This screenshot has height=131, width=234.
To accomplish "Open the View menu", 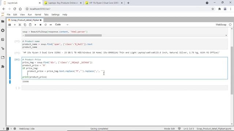I will (x=22, y=15).
